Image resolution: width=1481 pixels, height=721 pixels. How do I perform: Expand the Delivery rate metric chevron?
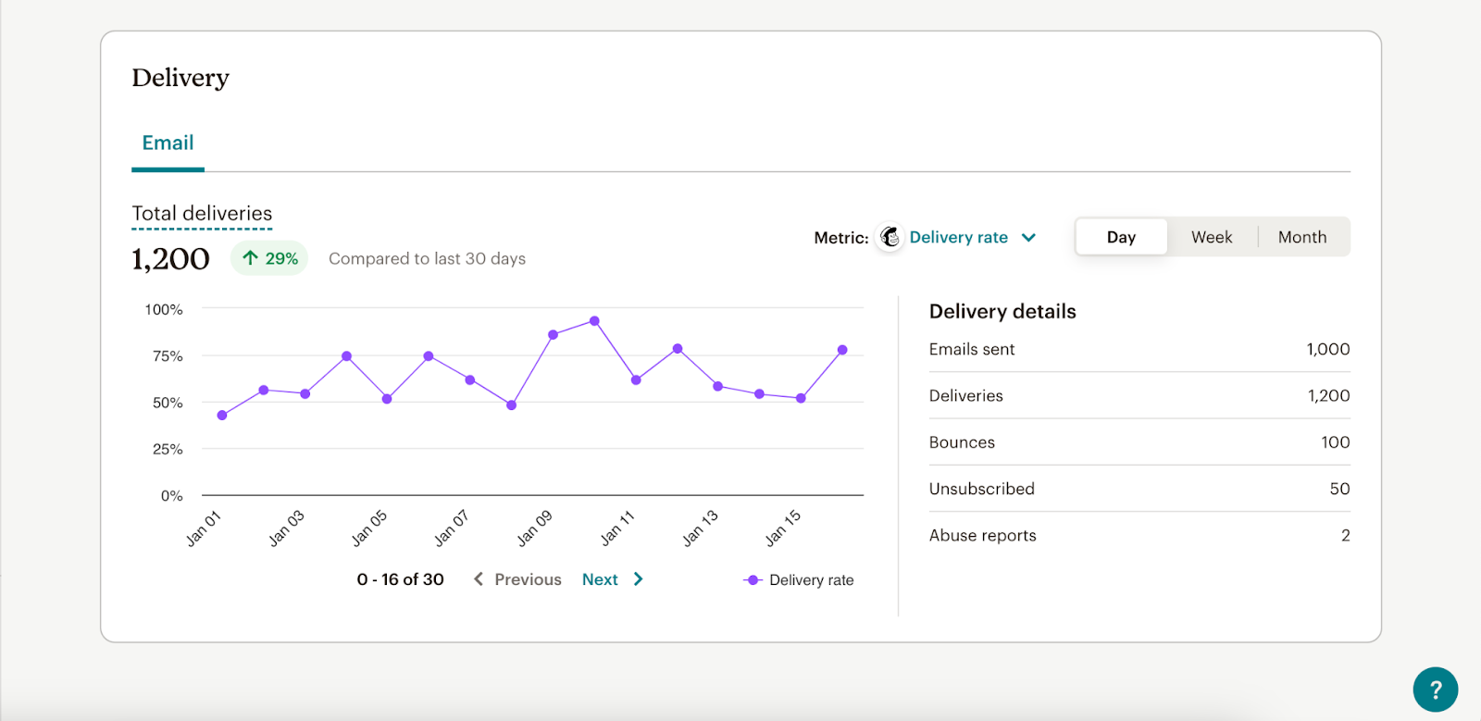pos(1028,238)
